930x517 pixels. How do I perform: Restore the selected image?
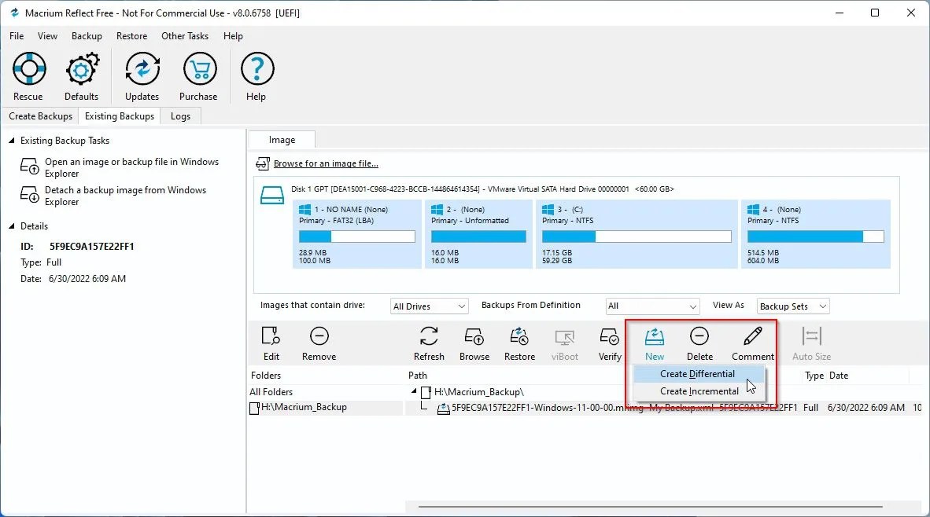pos(519,343)
